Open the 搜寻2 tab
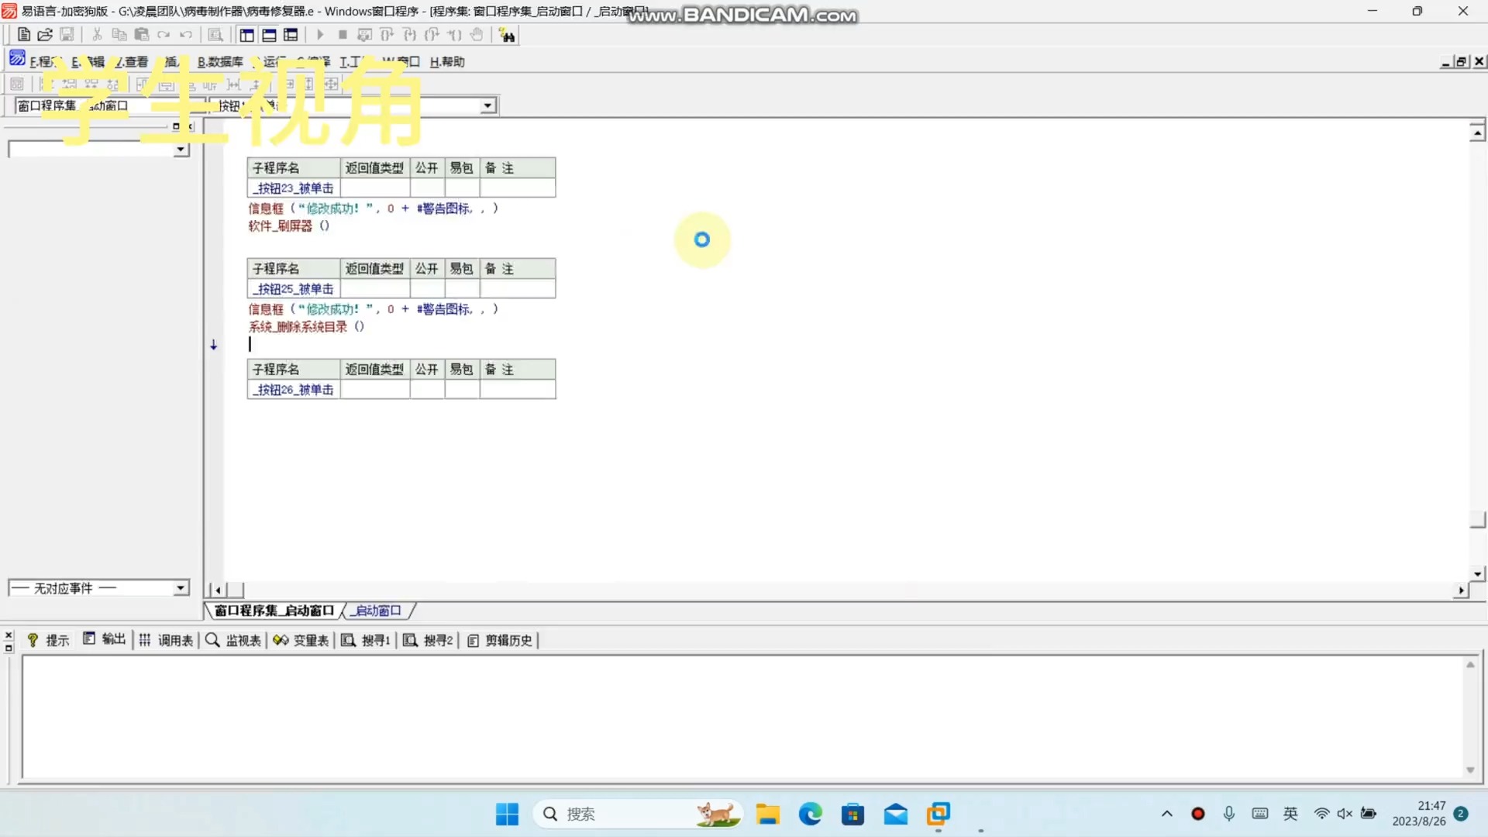This screenshot has height=837, width=1488. point(428,640)
